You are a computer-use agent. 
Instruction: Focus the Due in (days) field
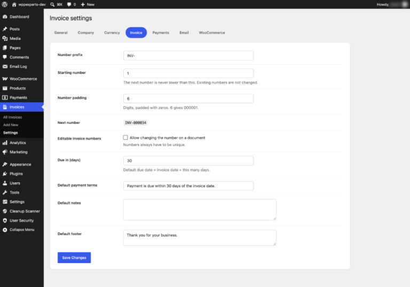click(x=188, y=161)
